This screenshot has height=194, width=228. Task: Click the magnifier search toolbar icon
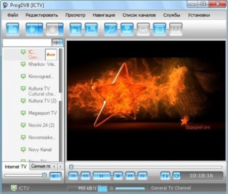point(110,29)
